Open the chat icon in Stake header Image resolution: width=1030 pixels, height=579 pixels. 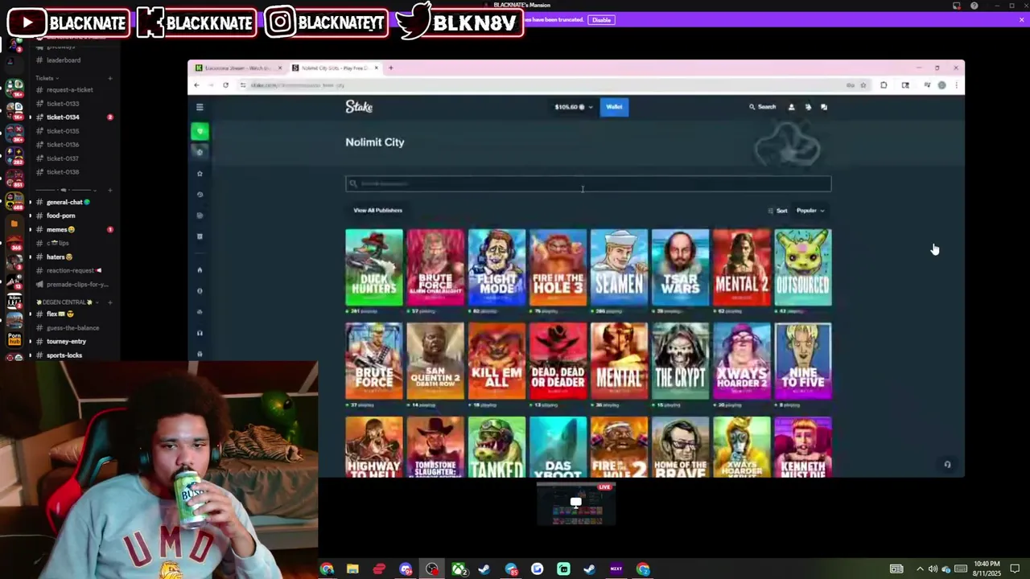(824, 107)
